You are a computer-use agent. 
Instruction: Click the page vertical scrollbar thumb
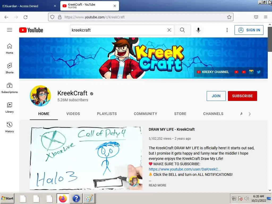coord(270,39)
